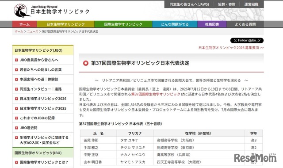Open これまでのJBOの記録 sidebar item

[43, 118]
